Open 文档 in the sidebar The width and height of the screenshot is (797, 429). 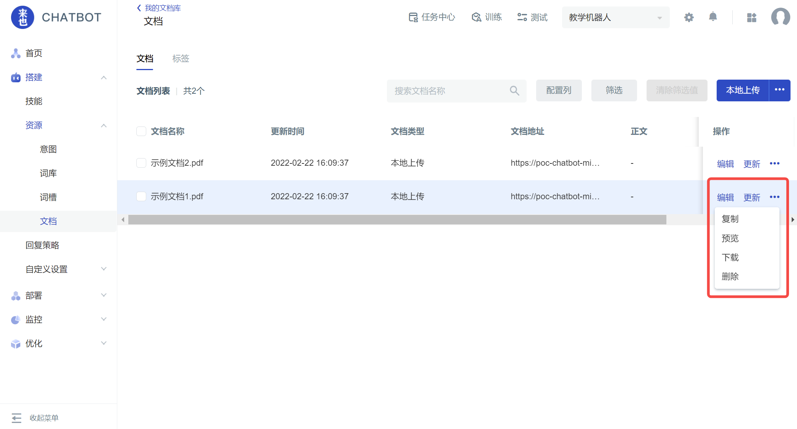click(48, 221)
